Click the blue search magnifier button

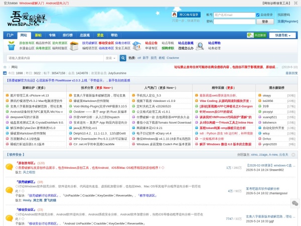123,58
